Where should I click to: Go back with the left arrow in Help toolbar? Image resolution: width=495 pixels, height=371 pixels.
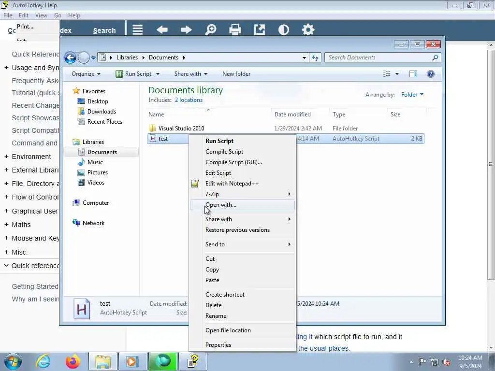[x=162, y=30]
